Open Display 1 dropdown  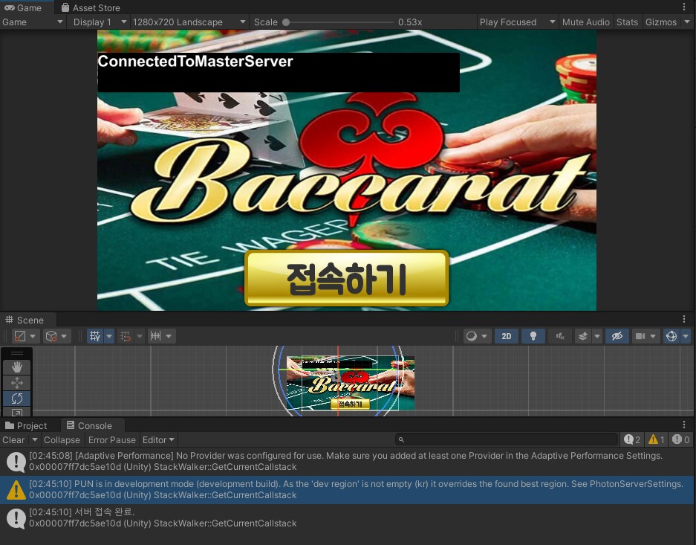point(100,22)
